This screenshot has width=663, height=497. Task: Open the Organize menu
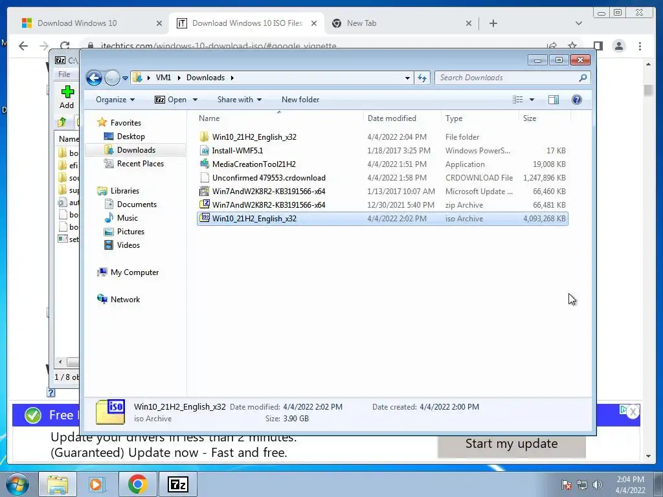click(115, 100)
